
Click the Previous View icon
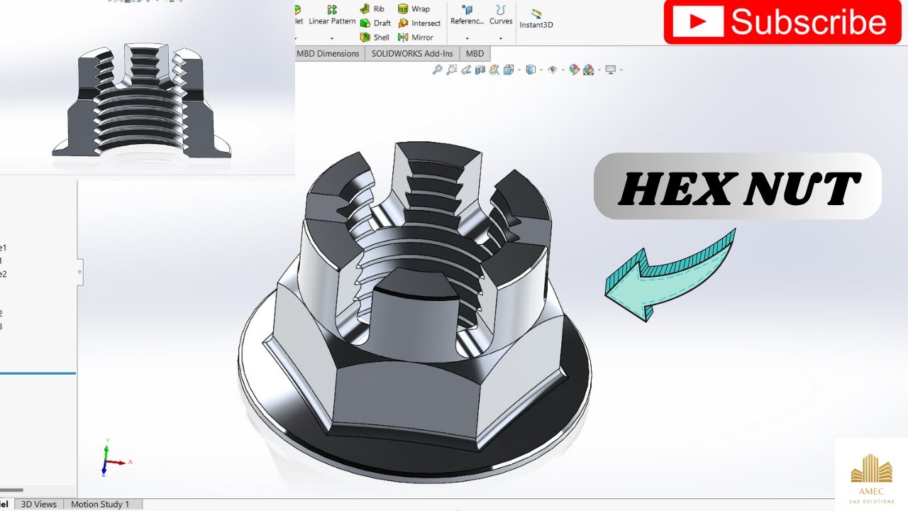pos(466,70)
